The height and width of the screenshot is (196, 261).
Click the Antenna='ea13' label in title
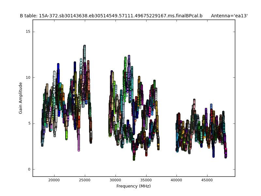(x=229, y=16)
